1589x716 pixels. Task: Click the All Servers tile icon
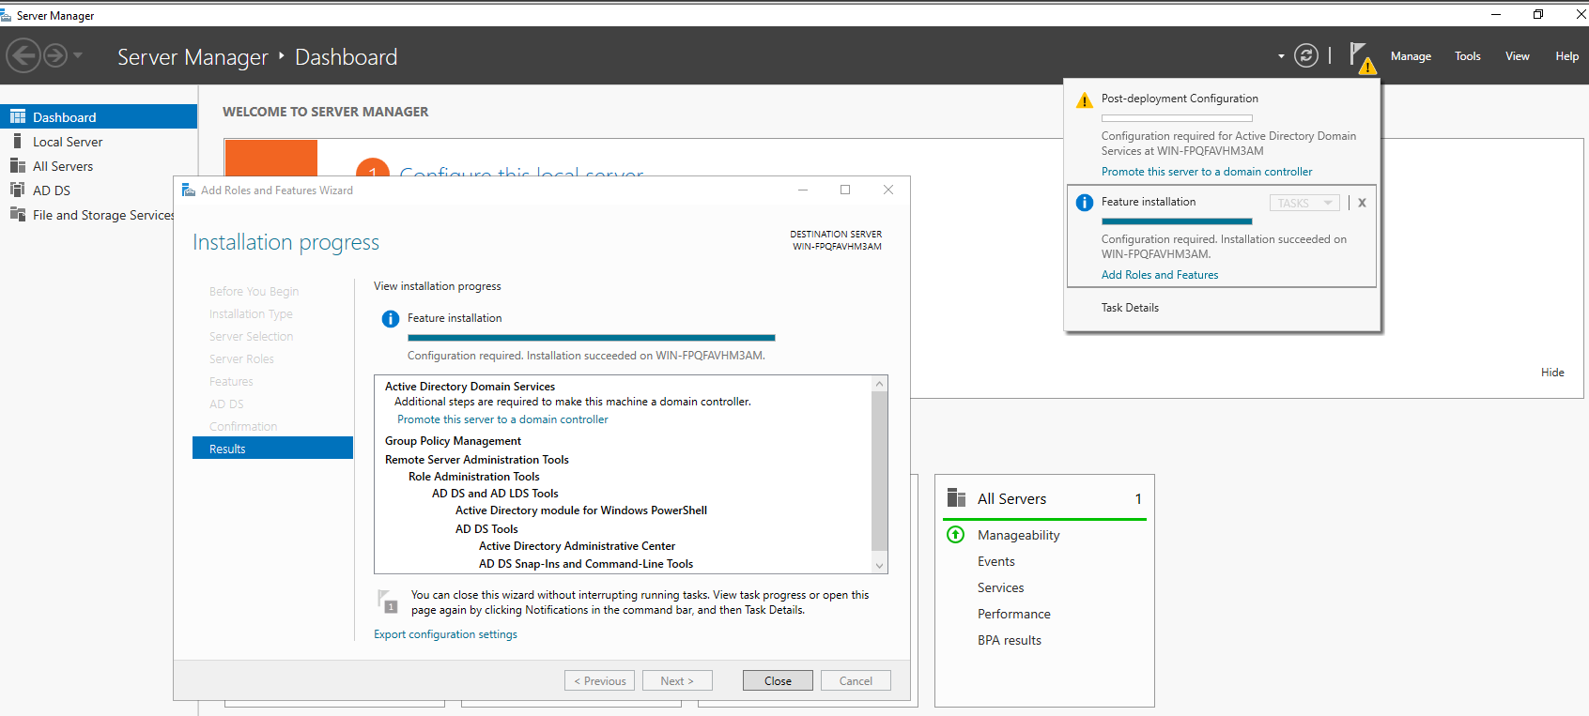tap(956, 497)
